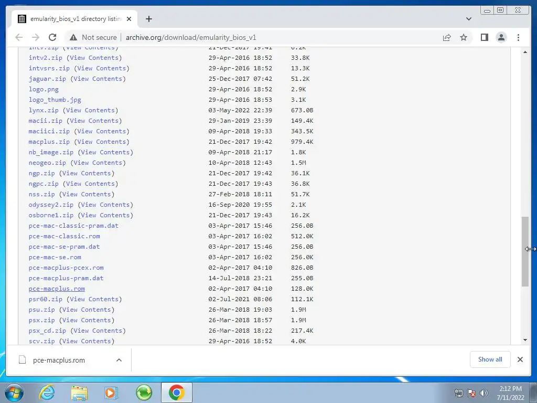537x403 pixels.
Task: Click the pce-macplus.rom link
Action: click(57, 289)
